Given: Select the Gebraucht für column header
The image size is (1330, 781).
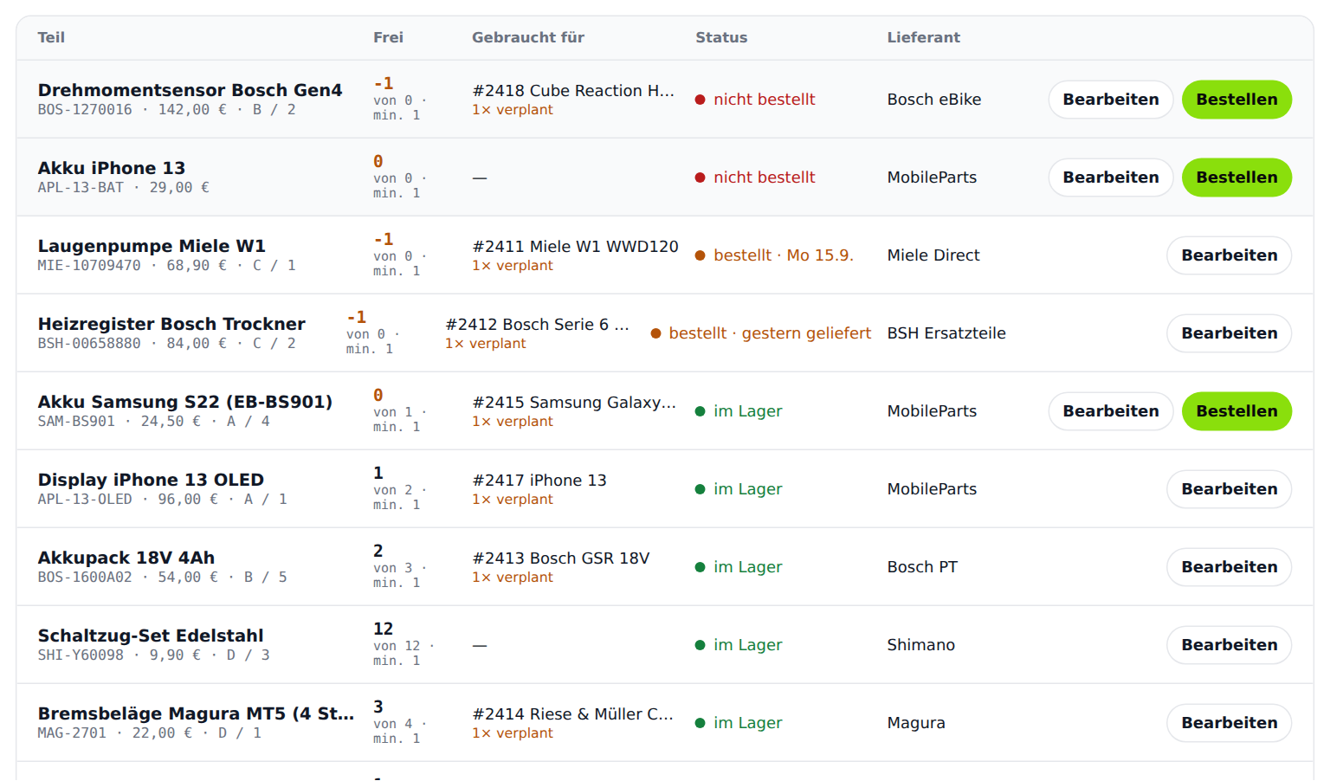Looking at the screenshot, I should pyautogui.click(x=528, y=37).
